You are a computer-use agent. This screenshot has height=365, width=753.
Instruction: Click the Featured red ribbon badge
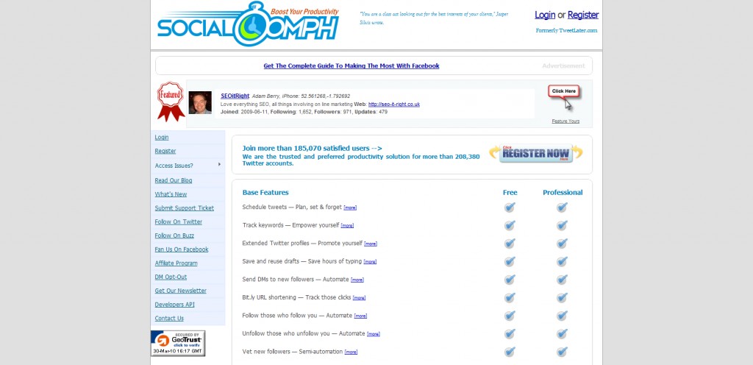click(x=171, y=102)
